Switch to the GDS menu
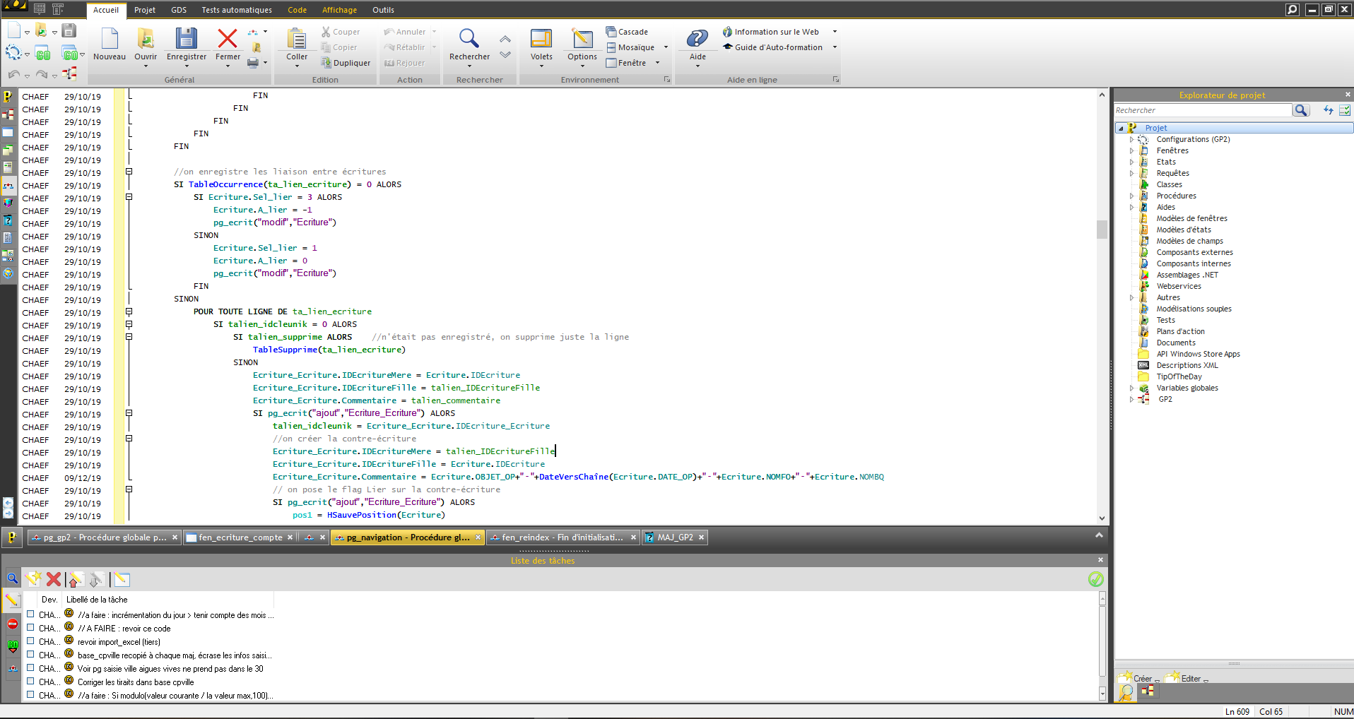The width and height of the screenshot is (1354, 719). (178, 10)
